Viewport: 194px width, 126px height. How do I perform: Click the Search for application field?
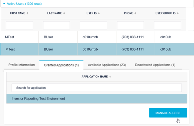(x=97, y=88)
